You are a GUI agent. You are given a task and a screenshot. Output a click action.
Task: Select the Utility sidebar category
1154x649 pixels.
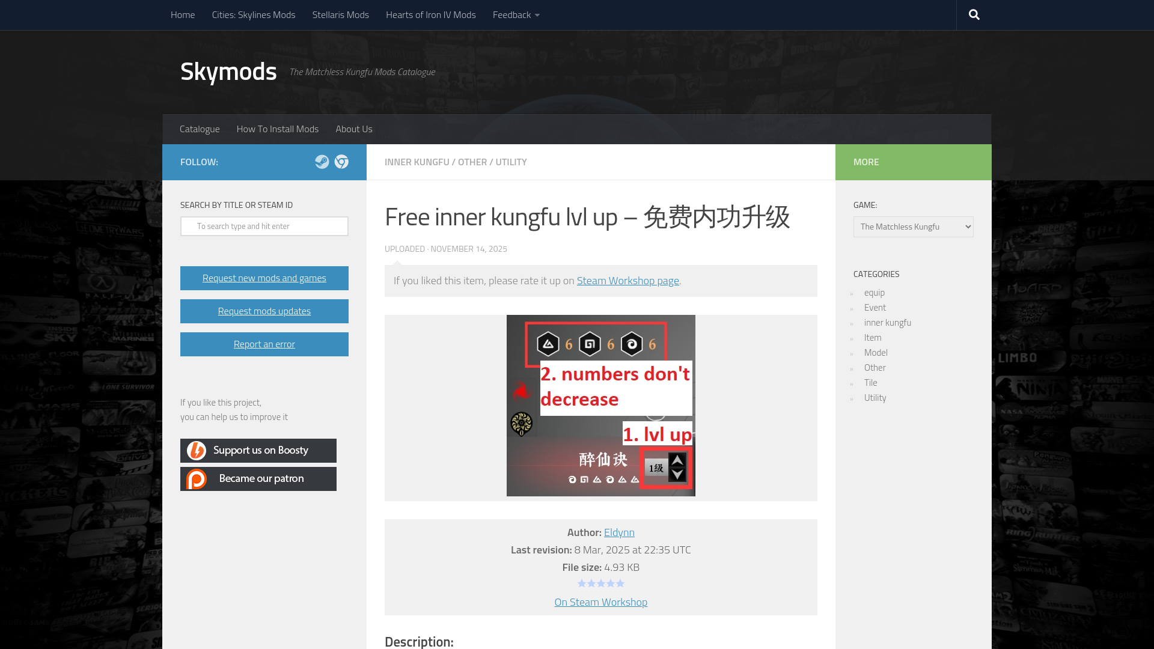coord(875,398)
